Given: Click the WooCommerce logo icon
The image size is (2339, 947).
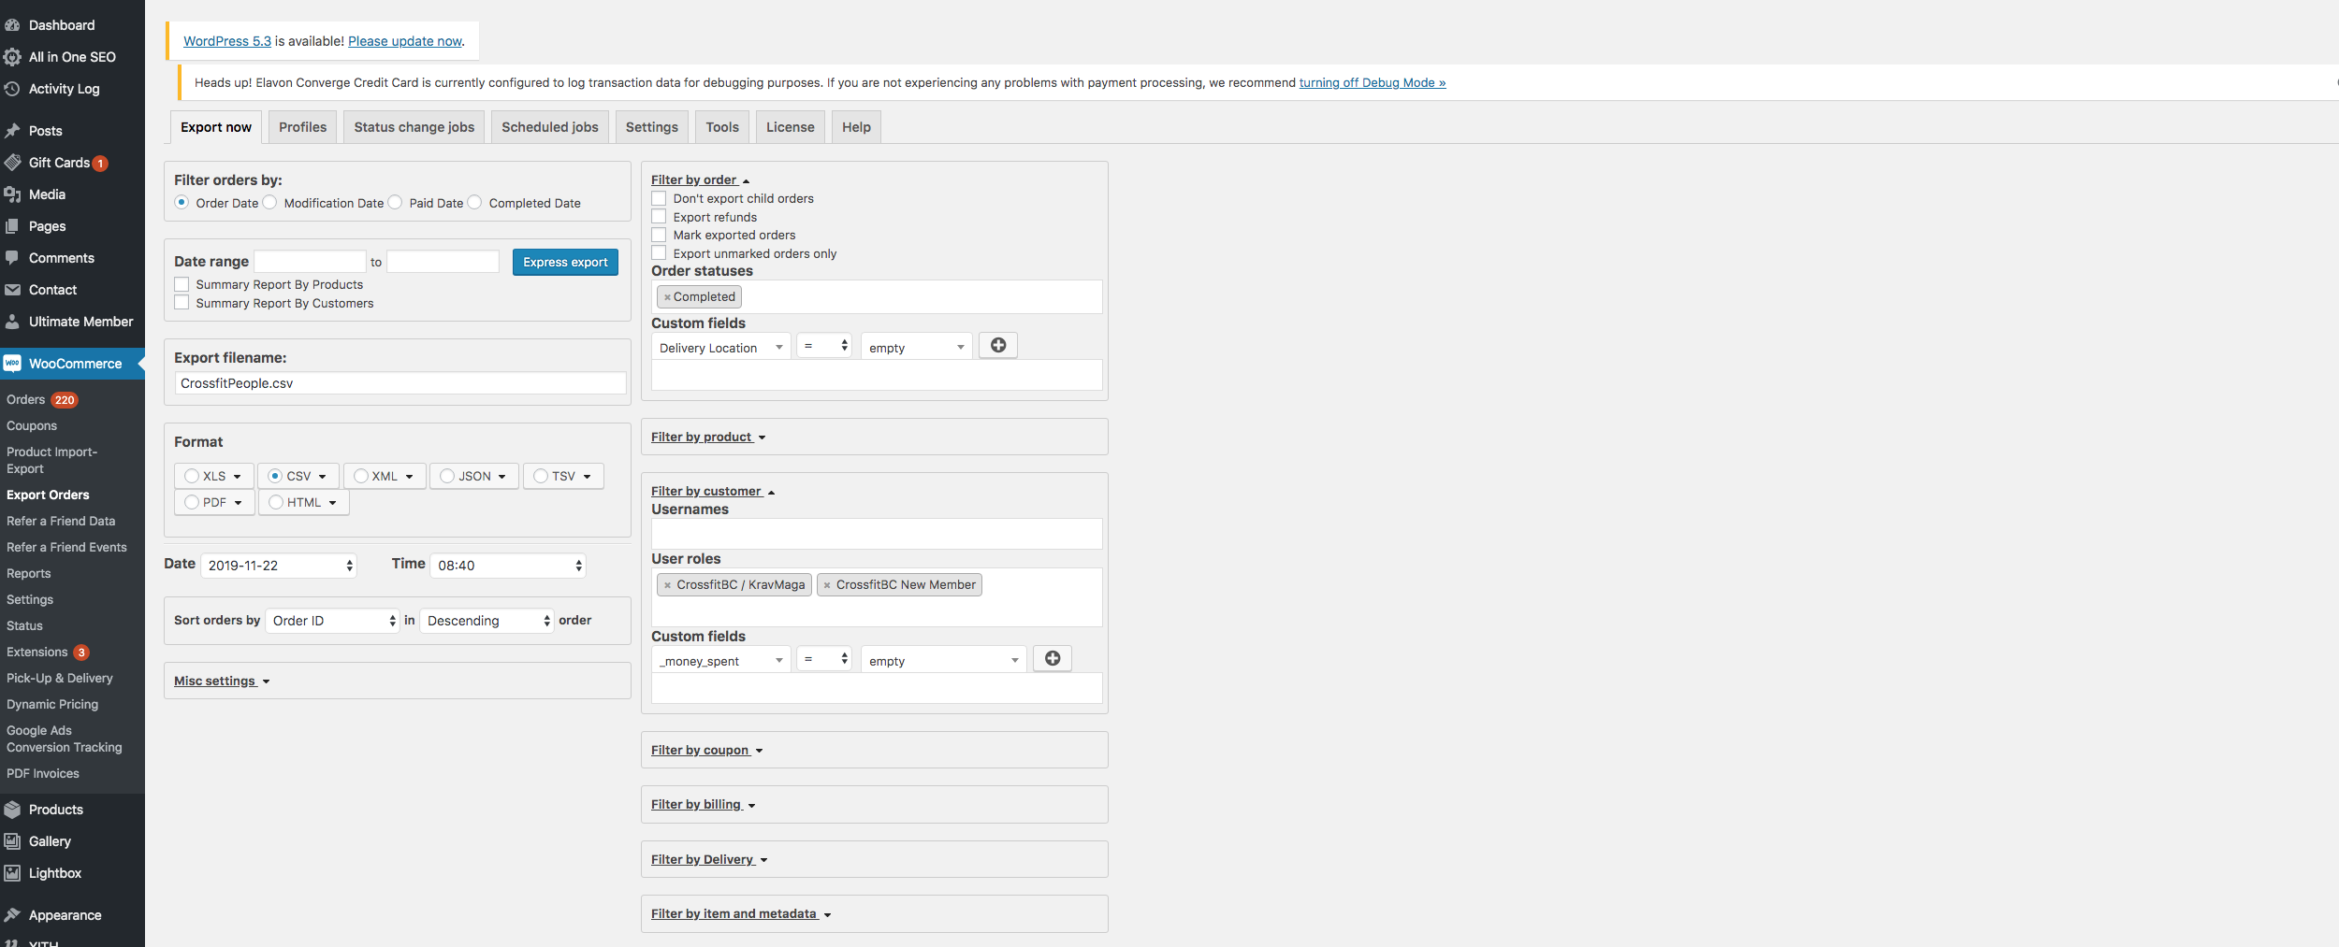Looking at the screenshot, I should coord(12,364).
